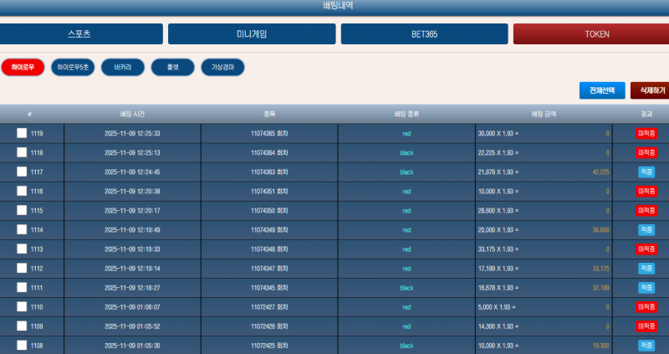Enable the checkbox for row 1108
Image resolution: width=669 pixels, height=354 pixels.
coord(22,345)
